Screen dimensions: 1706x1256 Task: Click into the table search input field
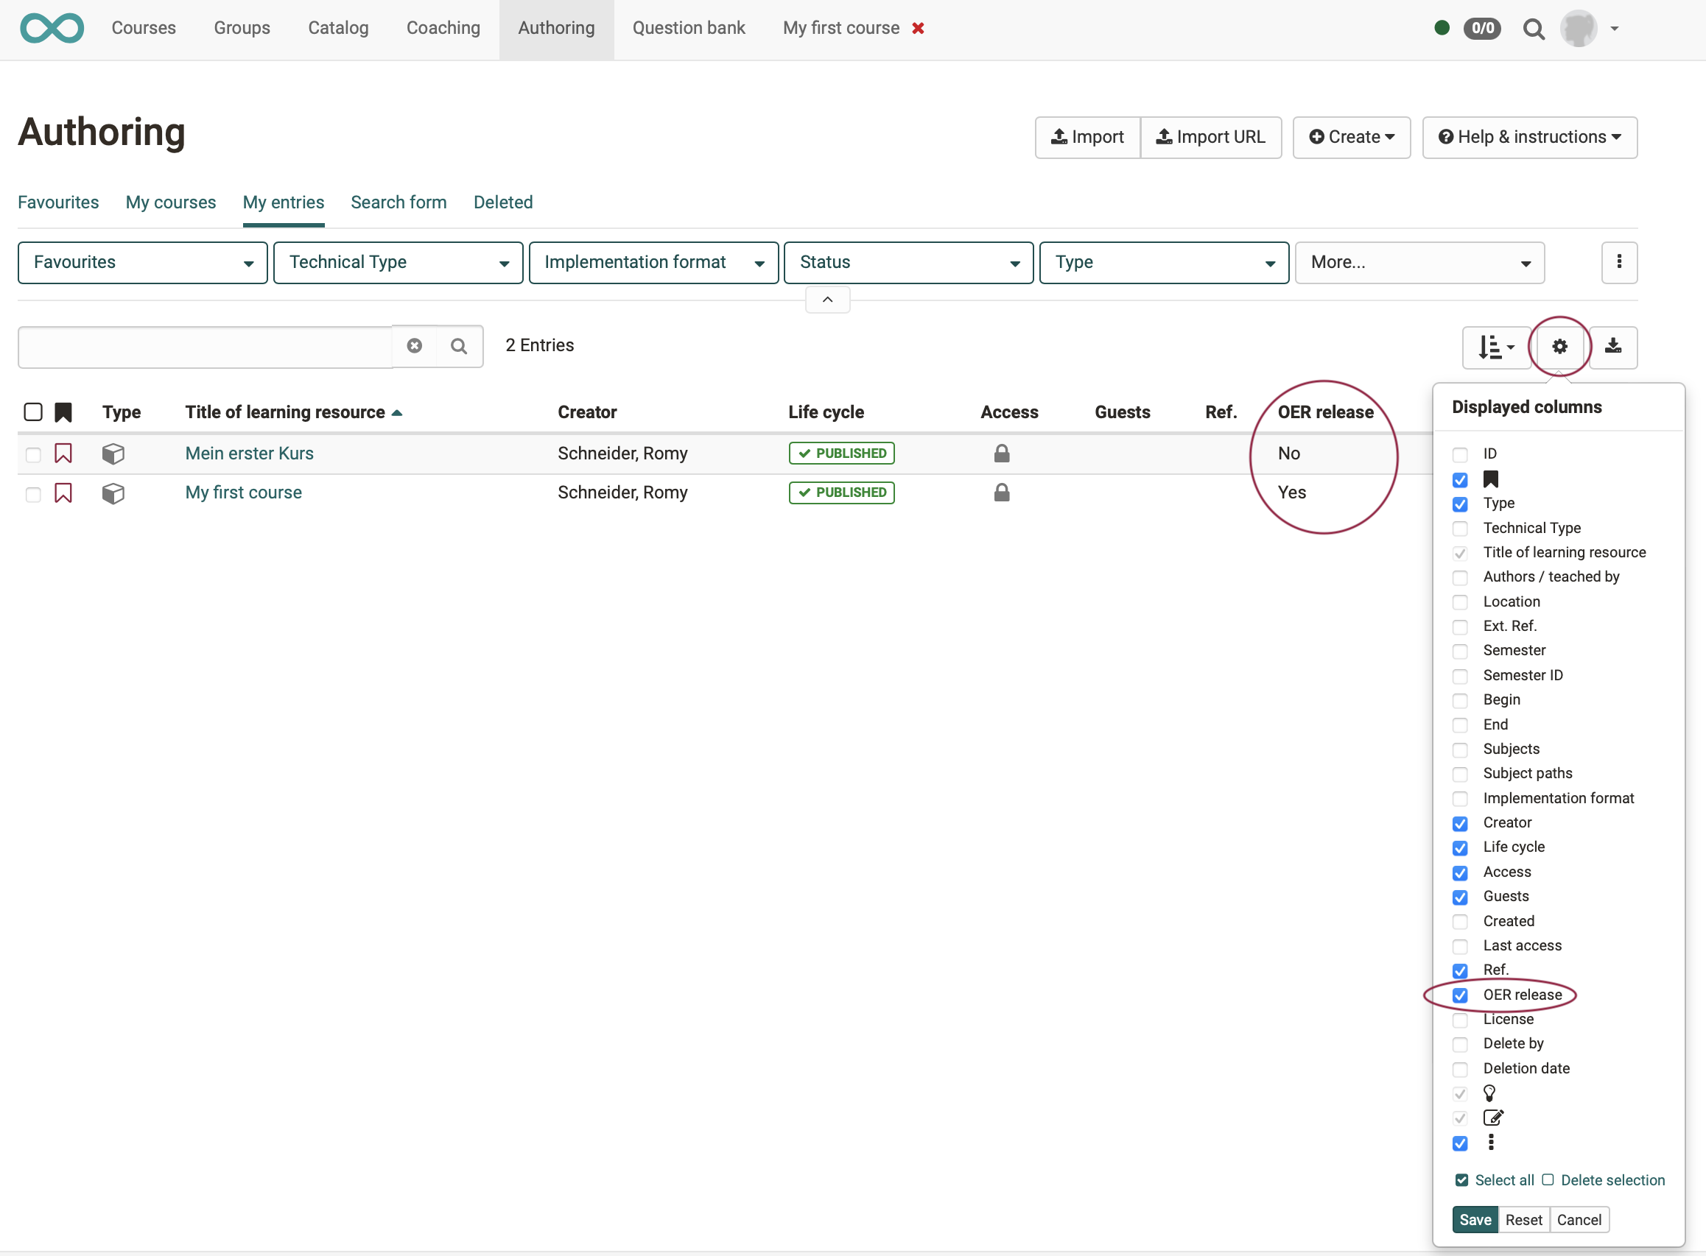tap(206, 347)
